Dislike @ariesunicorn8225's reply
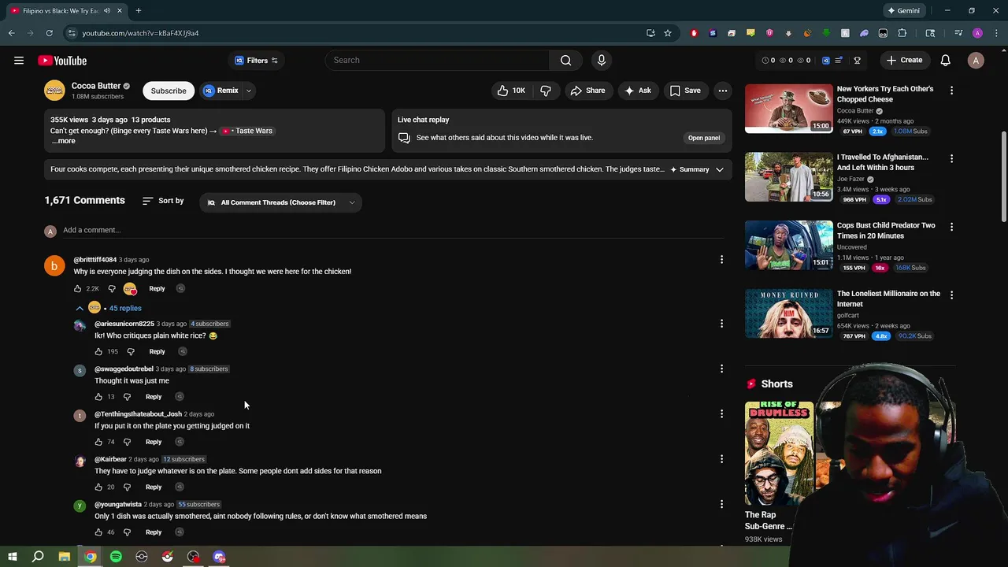The image size is (1008, 567). point(131,352)
